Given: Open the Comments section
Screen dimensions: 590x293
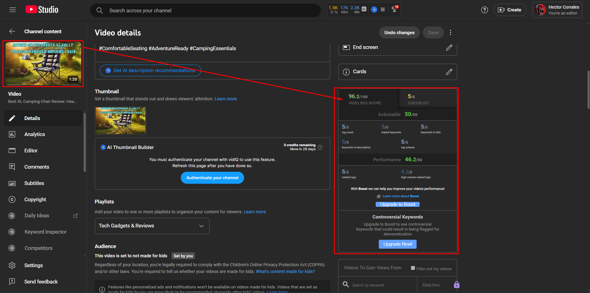Looking at the screenshot, I should (x=43, y=167).
